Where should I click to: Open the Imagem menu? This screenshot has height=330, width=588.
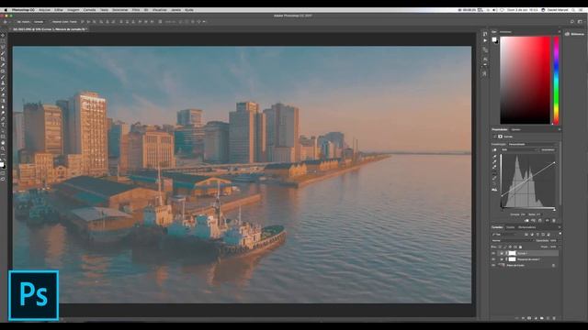click(x=73, y=10)
